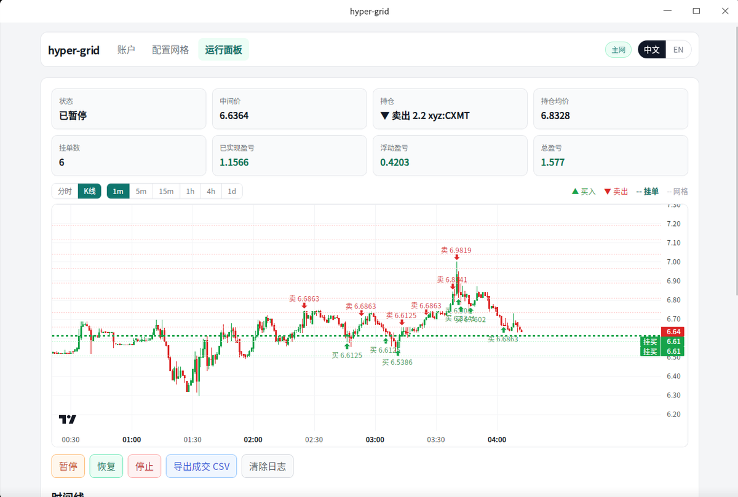Choose the 1h timeframe

191,191
